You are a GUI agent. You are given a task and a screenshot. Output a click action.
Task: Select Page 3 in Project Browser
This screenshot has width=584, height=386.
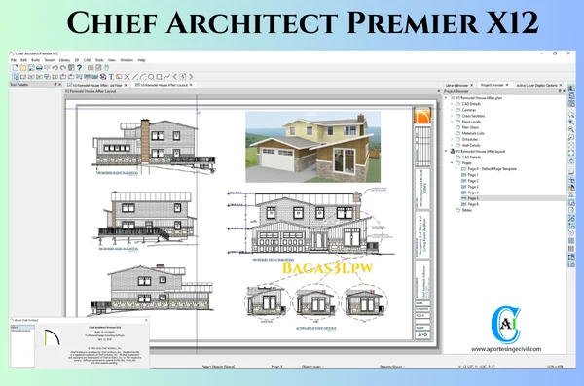pyautogui.click(x=473, y=187)
